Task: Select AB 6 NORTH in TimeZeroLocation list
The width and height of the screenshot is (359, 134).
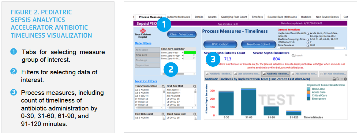Action: [142, 93]
